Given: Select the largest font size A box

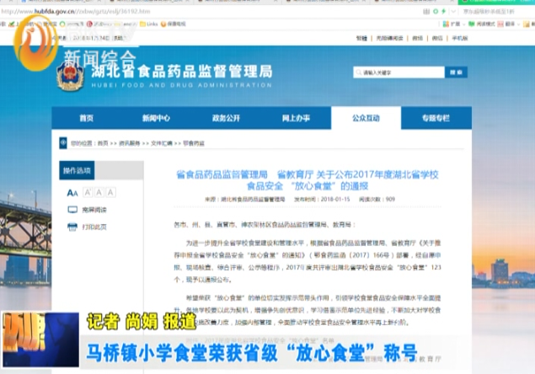Looking at the screenshot, I should (x=110, y=193).
